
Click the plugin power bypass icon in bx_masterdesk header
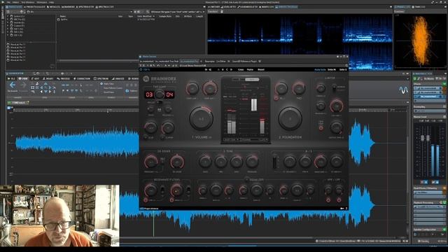[141, 69]
